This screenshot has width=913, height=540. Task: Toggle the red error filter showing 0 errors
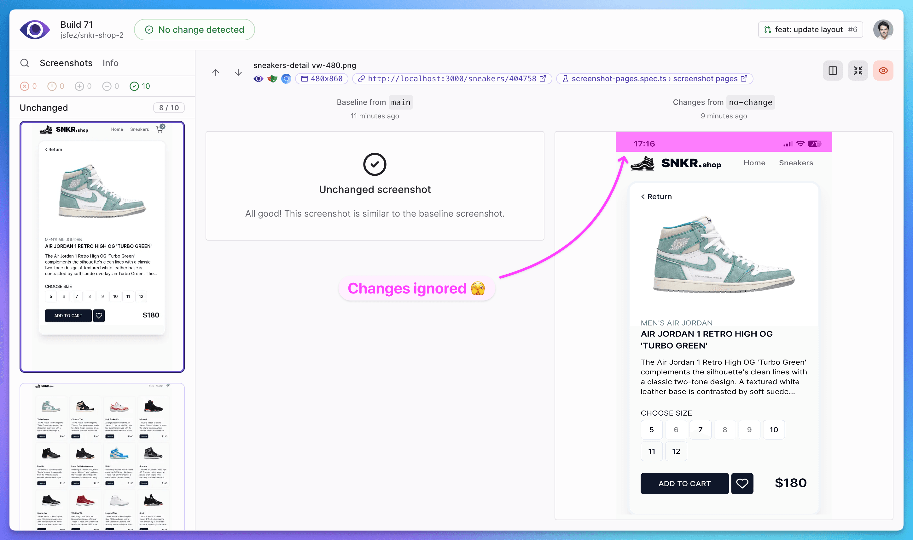(25, 86)
